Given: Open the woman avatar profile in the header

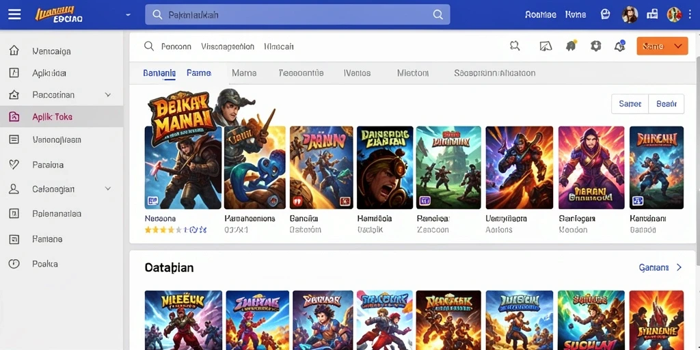Looking at the screenshot, I should (630, 15).
